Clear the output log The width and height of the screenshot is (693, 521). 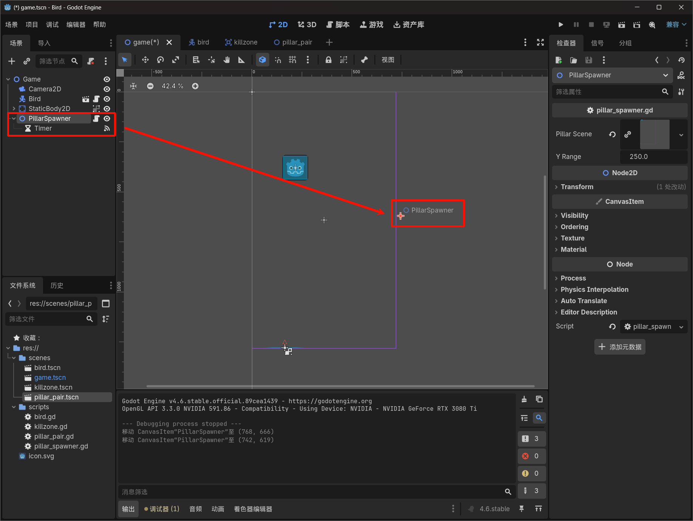[x=524, y=399]
